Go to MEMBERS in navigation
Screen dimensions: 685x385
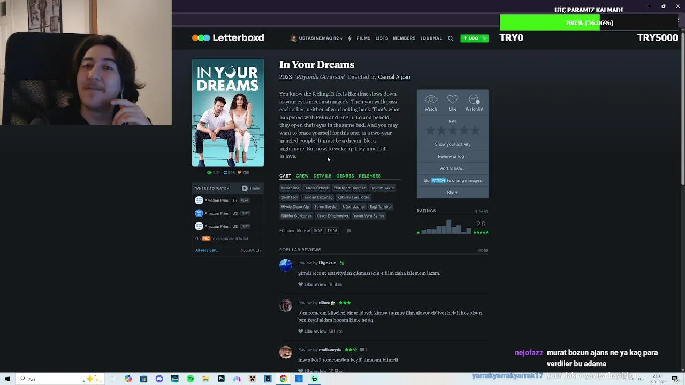(x=404, y=38)
